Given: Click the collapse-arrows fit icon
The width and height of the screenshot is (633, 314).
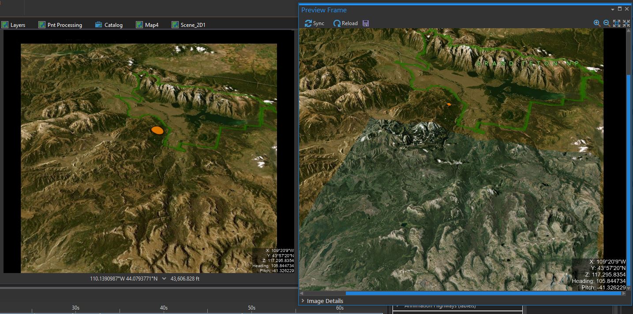Looking at the screenshot, I should tap(626, 23).
